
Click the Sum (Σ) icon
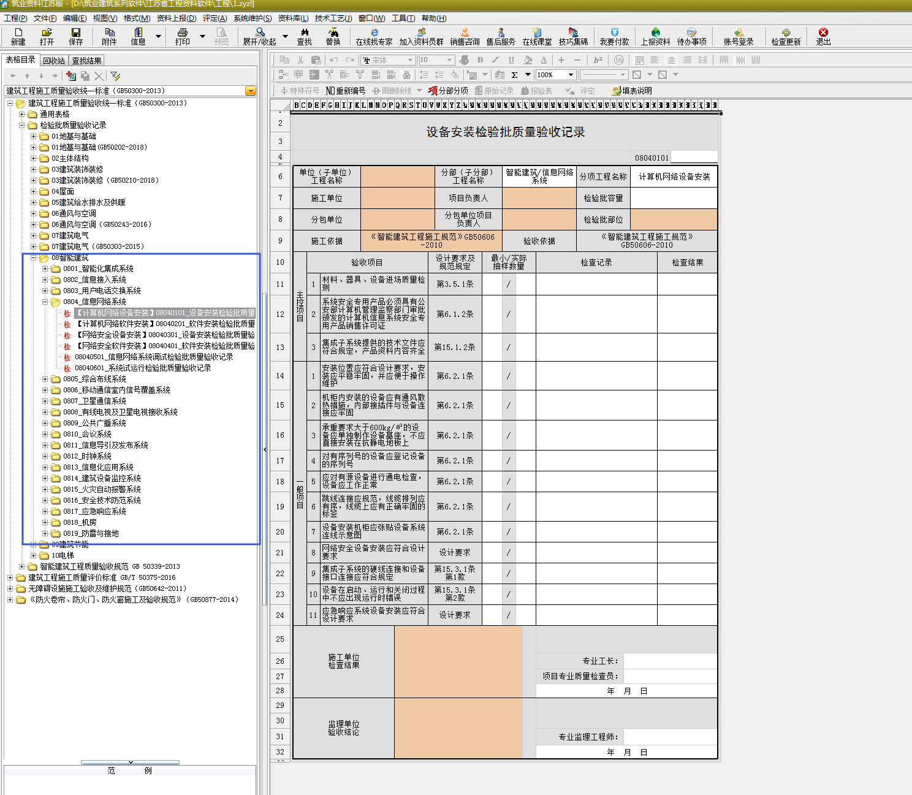(x=514, y=75)
